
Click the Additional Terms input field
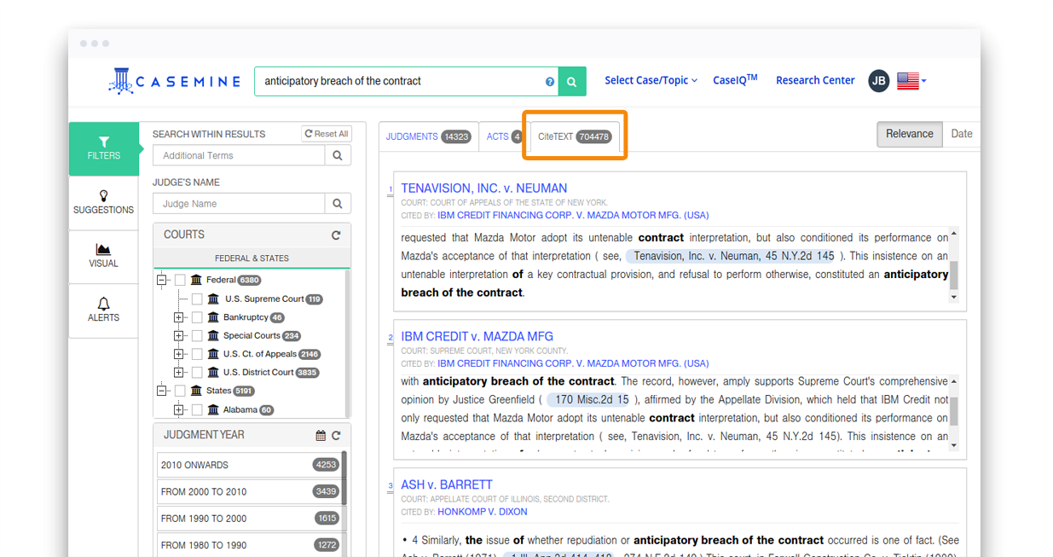[239, 155]
